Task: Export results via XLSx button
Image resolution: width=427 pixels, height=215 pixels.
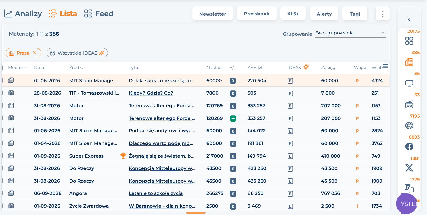Action: (293, 14)
